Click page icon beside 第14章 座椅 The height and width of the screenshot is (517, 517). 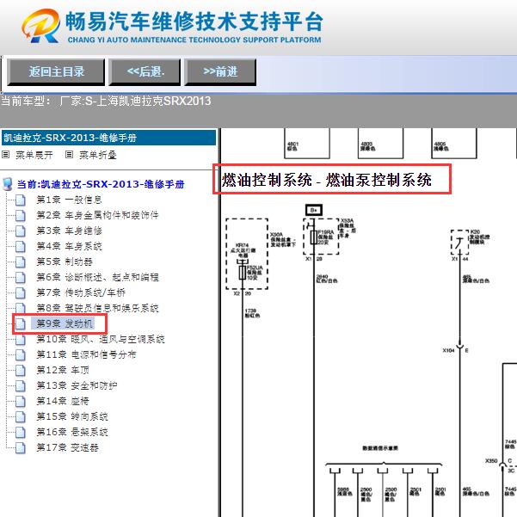point(21,402)
